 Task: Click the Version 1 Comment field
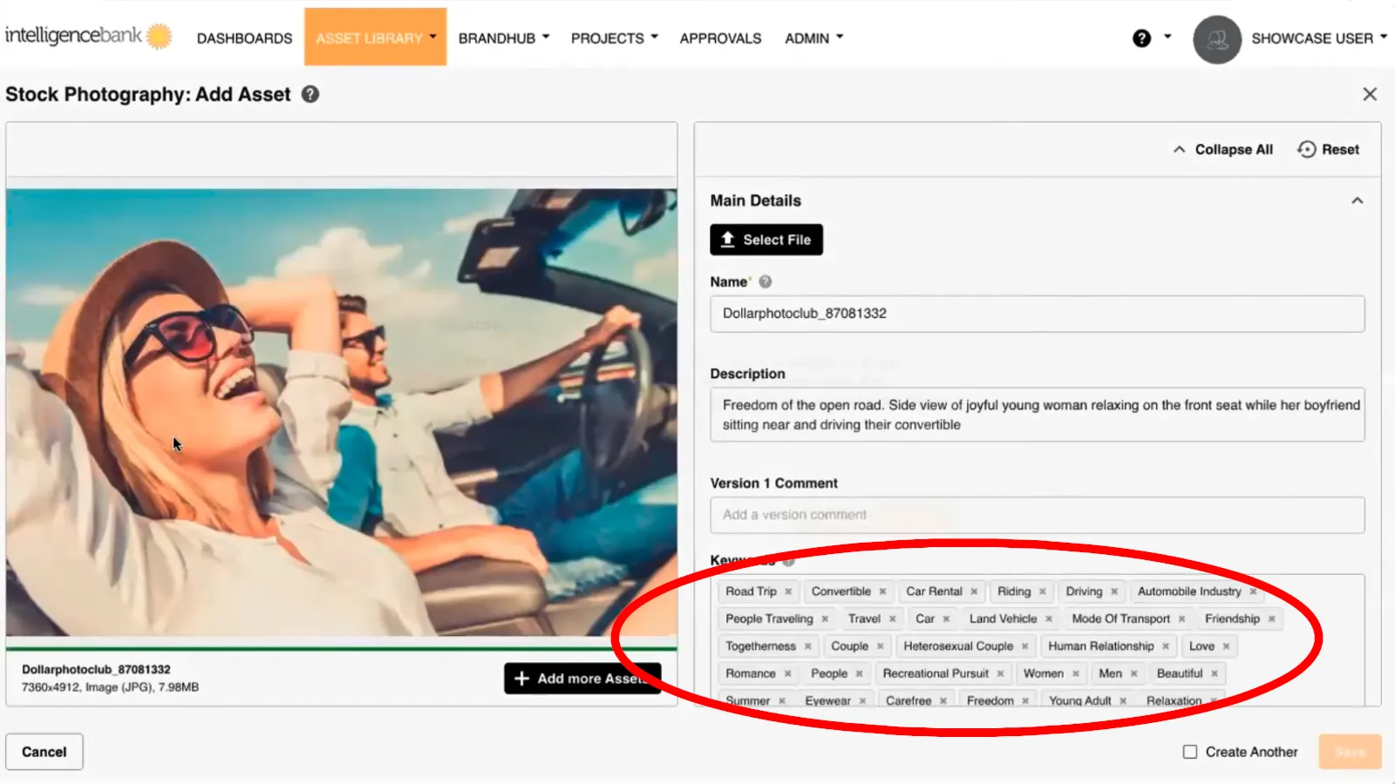coord(1038,515)
